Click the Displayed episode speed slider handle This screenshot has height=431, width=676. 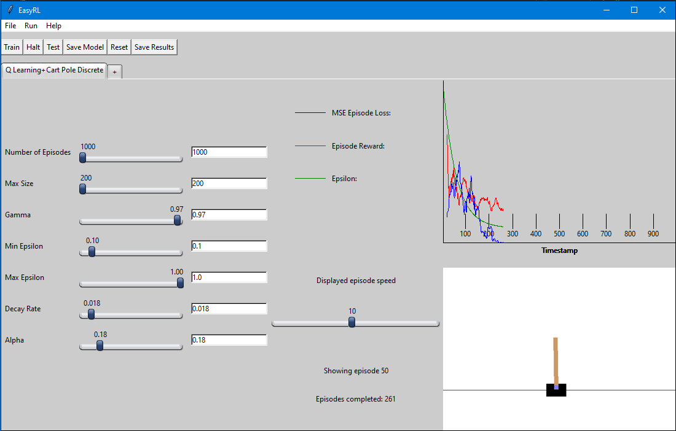(352, 322)
